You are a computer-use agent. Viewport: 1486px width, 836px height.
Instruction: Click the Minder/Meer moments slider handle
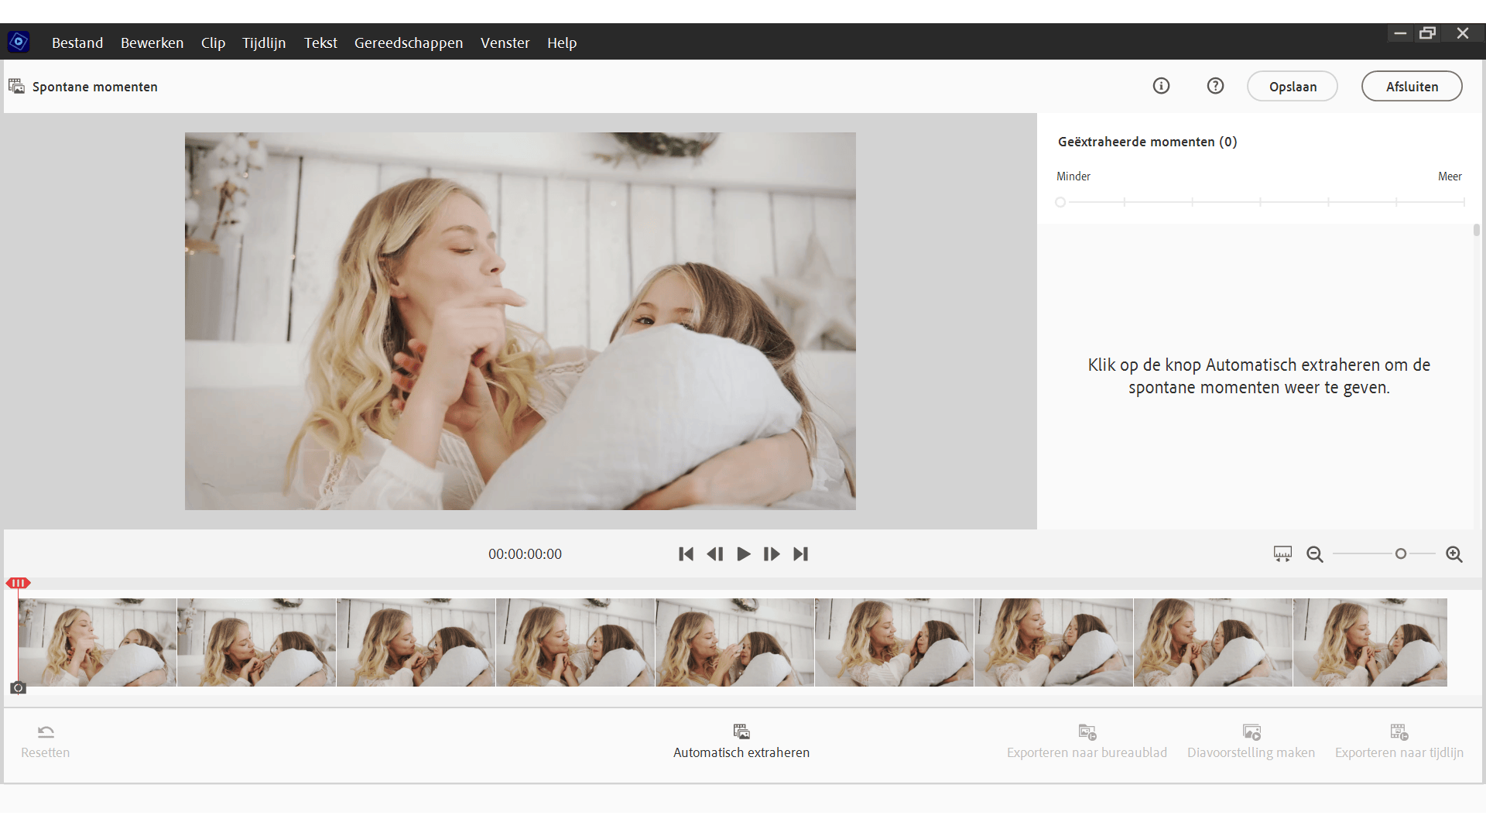tap(1060, 203)
